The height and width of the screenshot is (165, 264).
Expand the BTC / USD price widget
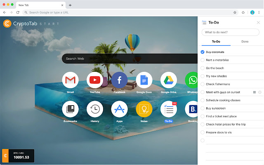point(18,156)
